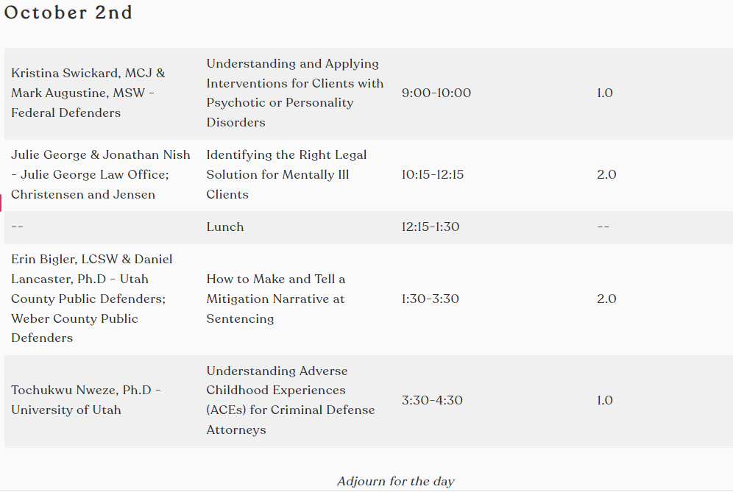Image resolution: width=733 pixels, height=492 pixels.
Task: Select Julie George & Jonathan Nish presenter cell
Action: point(101,175)
